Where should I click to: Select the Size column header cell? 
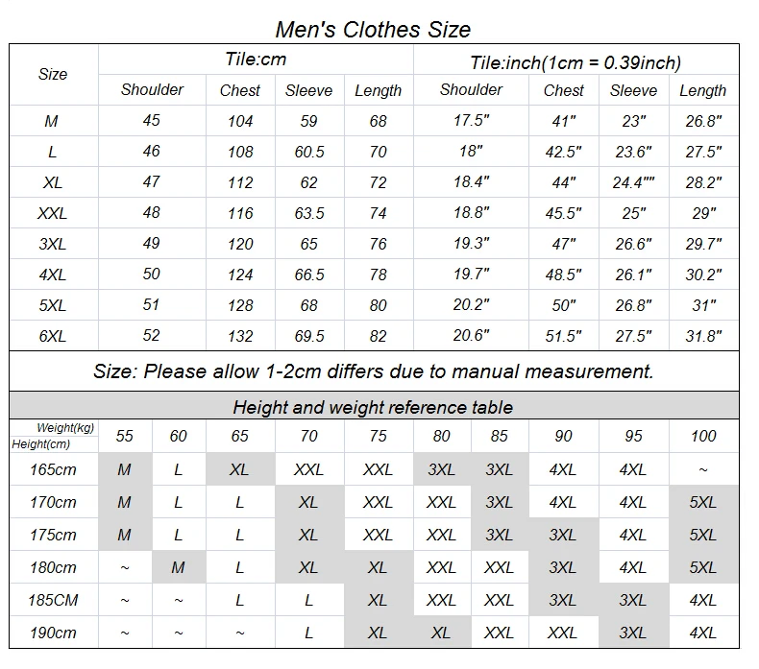point(53,74)
